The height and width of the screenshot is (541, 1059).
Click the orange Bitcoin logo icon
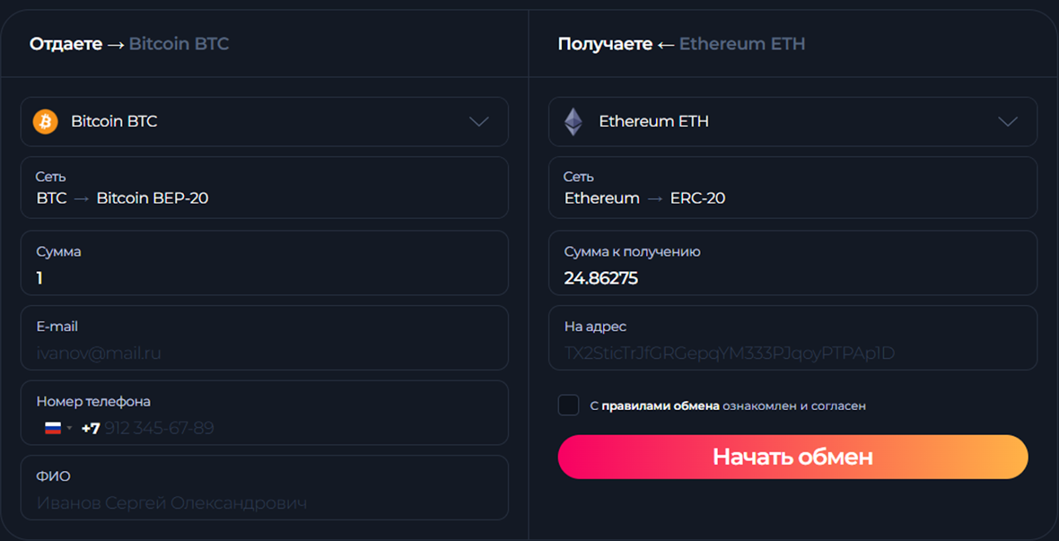coord(46,122)
